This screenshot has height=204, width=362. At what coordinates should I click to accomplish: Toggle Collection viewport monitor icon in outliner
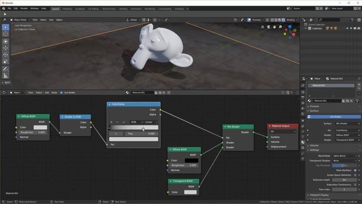355,28
